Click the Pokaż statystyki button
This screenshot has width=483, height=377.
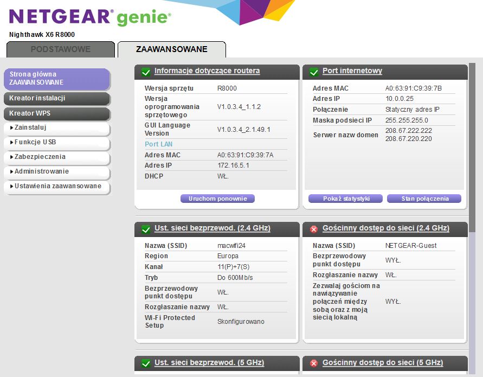pos(346,199)
